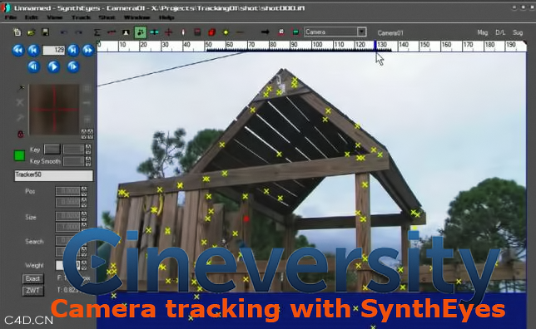Step forward one frame button

coord(72,66)
